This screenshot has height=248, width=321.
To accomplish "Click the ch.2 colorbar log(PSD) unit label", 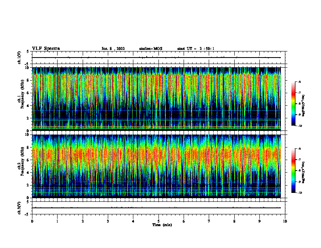I will tap(304, 172).
